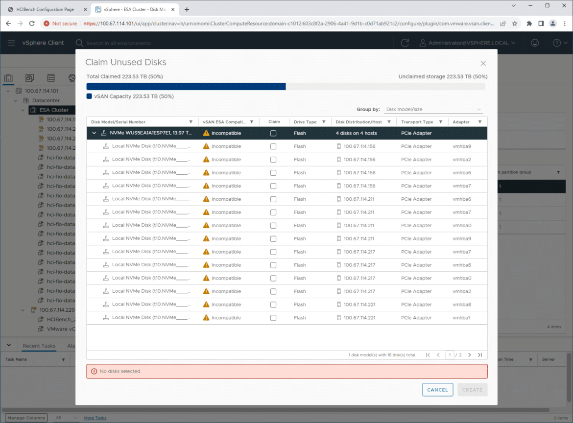Click the Not secure site warning icon
The height and width of the screenshot is (423, 573).
pyautogui.click(x=47, y=23)
